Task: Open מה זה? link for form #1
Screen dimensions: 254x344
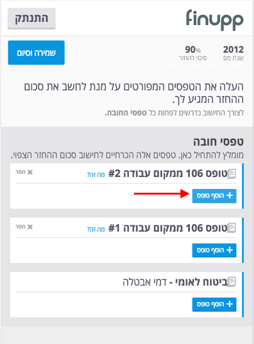Action: (96, 229)
